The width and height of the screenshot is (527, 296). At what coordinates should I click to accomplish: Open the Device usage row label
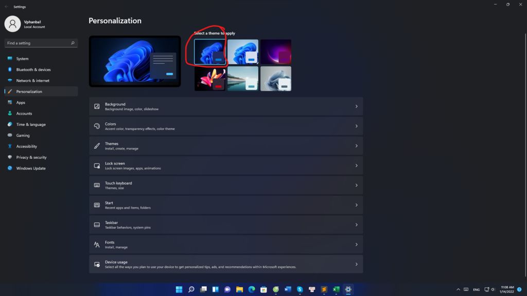click(x=116, y=262)
